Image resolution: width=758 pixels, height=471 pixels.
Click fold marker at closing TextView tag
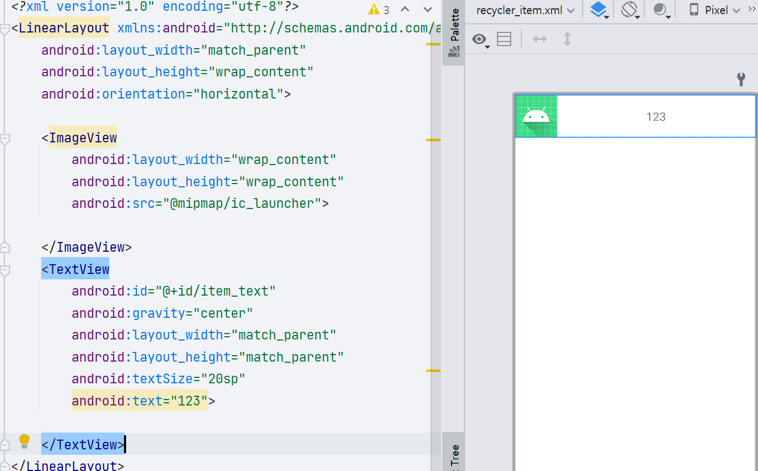point(5,444)
